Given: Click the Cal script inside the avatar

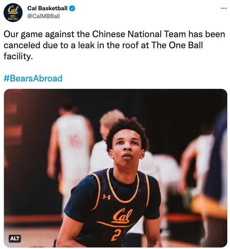Looking at the screenshot, I should tap(13, 10).
